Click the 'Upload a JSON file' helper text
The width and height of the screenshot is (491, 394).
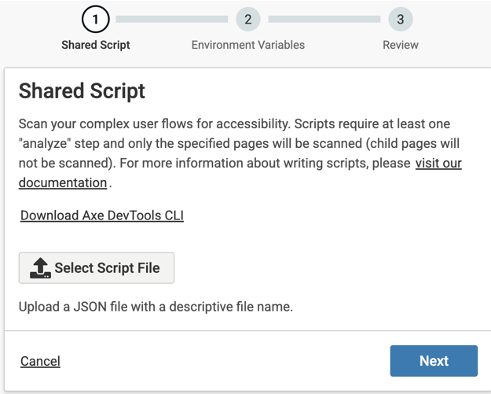pyautogui.click(x=156, y=307)
